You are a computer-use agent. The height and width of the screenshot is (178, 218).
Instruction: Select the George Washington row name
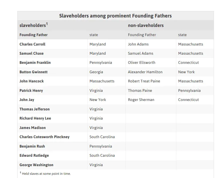(x=36, y=165)
